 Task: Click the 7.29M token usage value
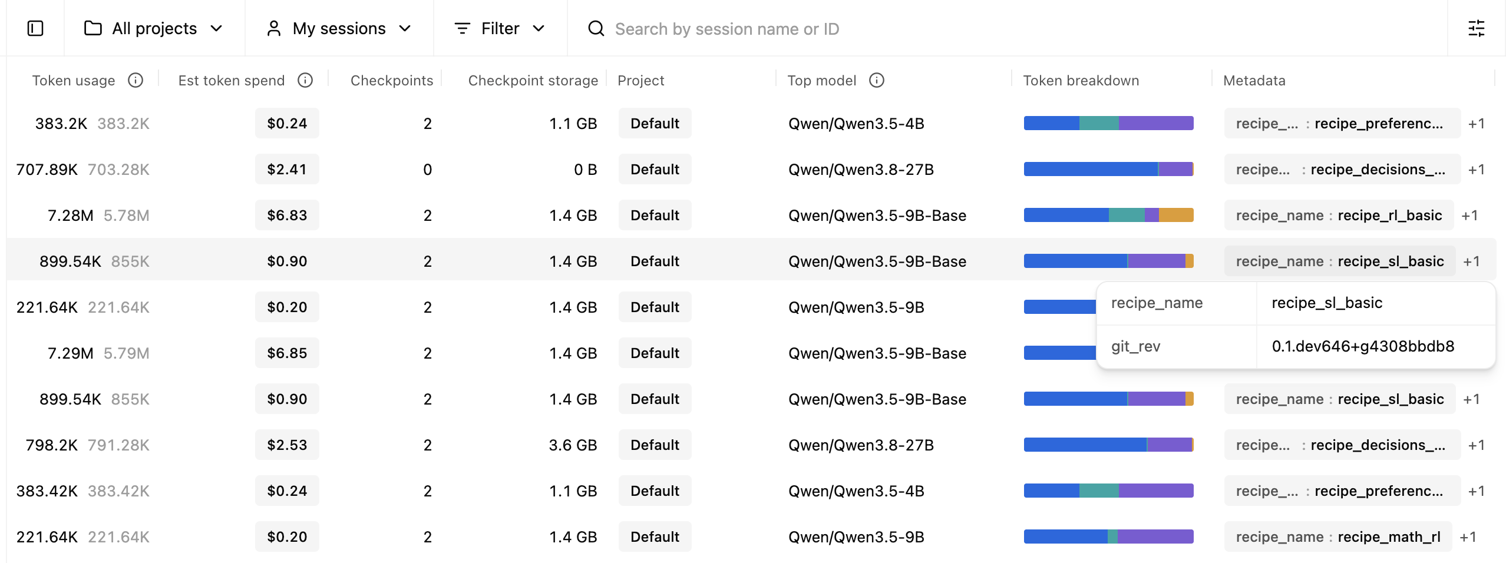(70, 353)
